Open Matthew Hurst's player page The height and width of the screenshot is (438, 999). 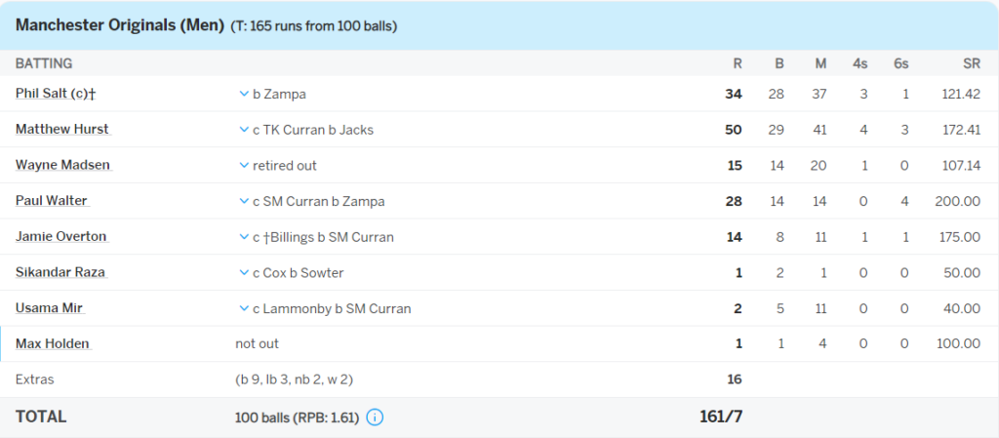point(61,130)
